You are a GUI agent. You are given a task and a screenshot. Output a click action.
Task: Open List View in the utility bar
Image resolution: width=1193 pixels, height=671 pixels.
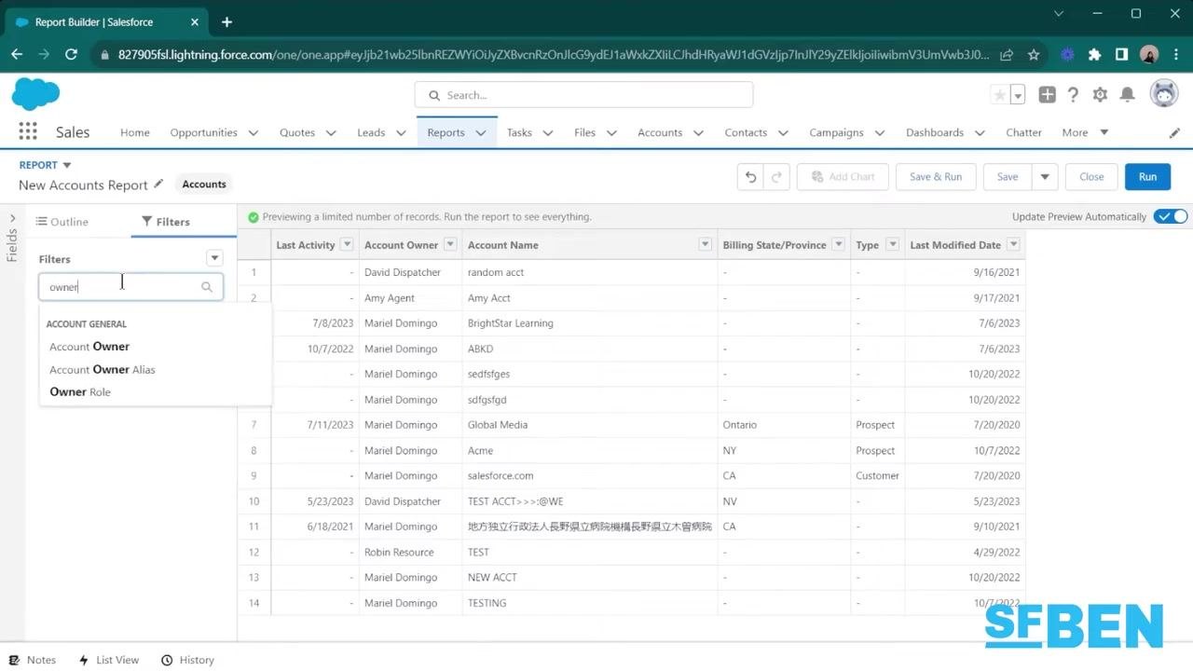pos(108,660)
